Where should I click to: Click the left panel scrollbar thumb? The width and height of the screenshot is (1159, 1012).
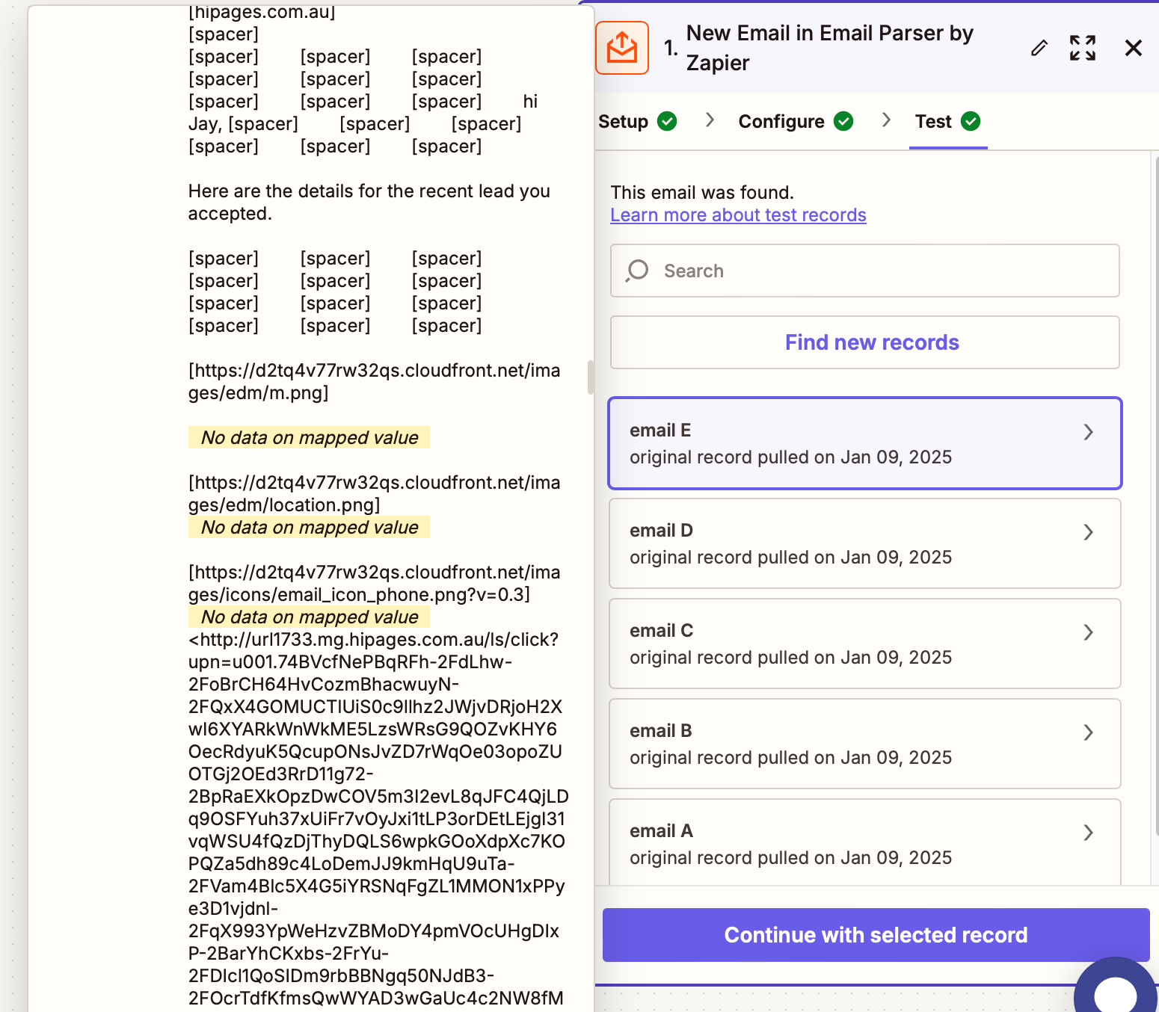pyautogui.click(x=591, y=377)
